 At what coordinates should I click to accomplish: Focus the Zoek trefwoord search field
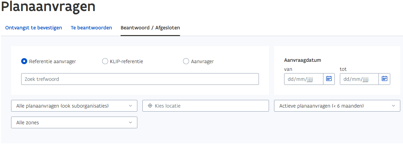click(x=140, y=79)
